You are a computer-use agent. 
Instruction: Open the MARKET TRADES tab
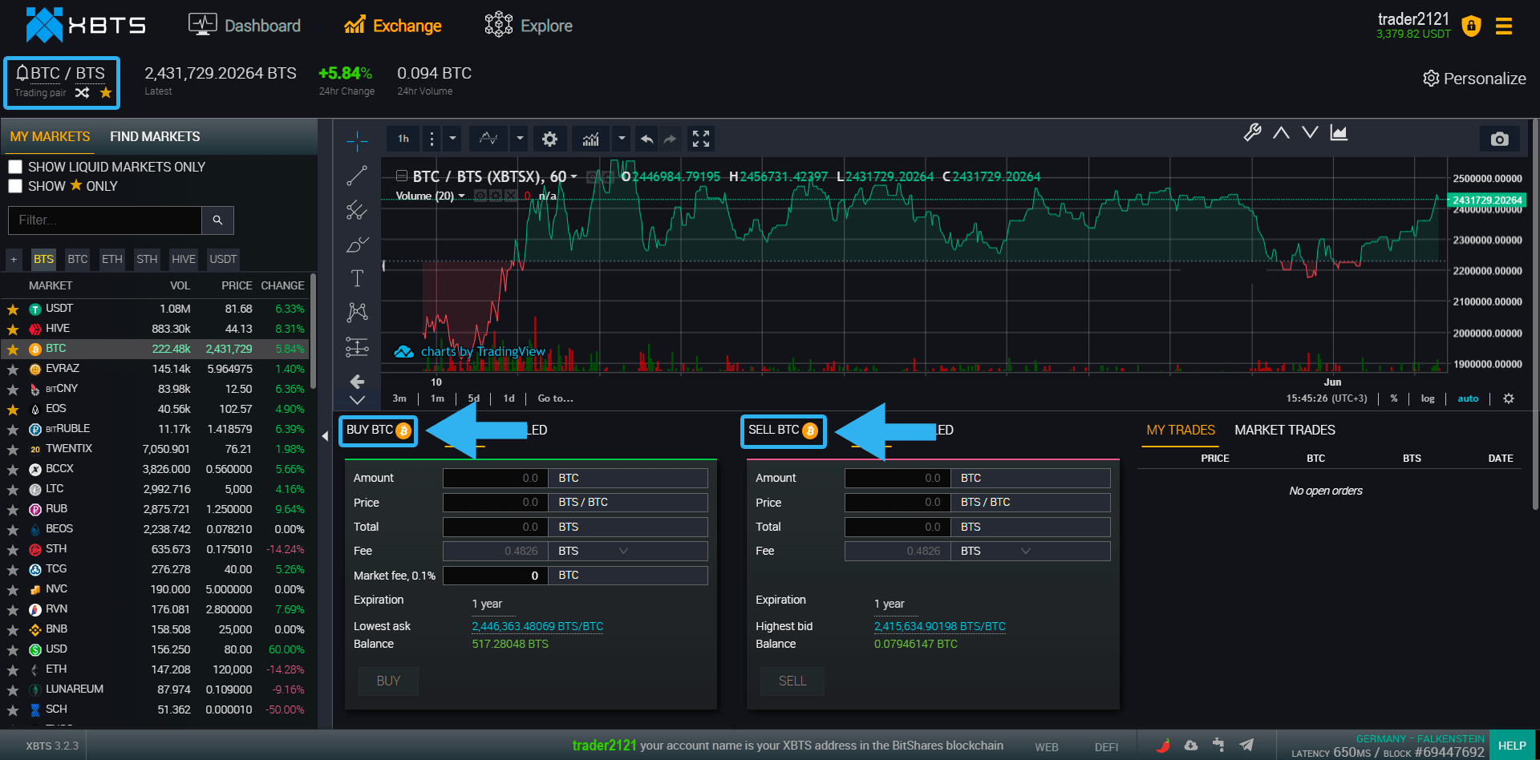tap(1284, 430)
